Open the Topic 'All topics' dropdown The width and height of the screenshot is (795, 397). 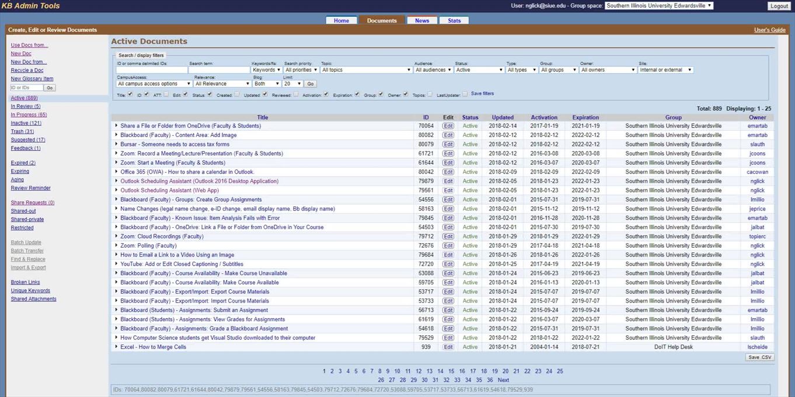coord(366,70)
